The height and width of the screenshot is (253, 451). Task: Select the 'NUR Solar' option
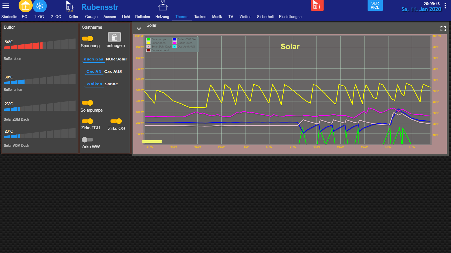116,59
